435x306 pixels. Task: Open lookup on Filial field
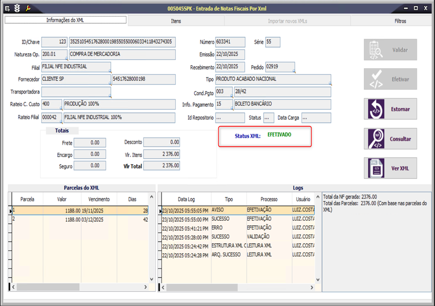click(110, 71)
